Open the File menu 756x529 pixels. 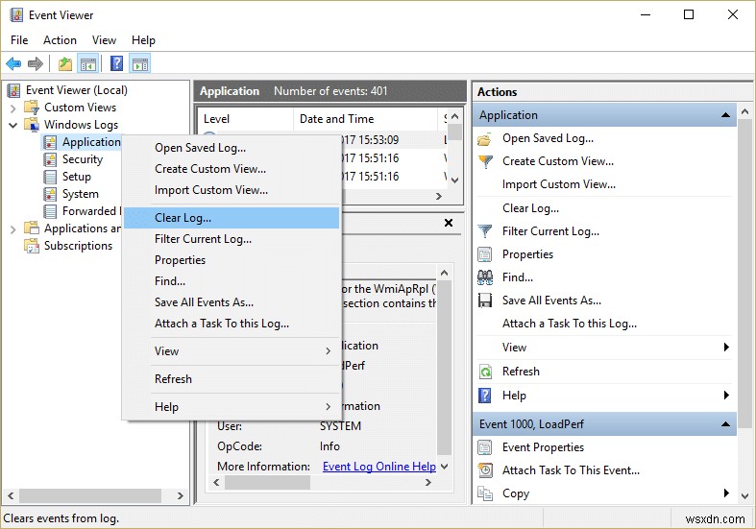click(19, 40)
